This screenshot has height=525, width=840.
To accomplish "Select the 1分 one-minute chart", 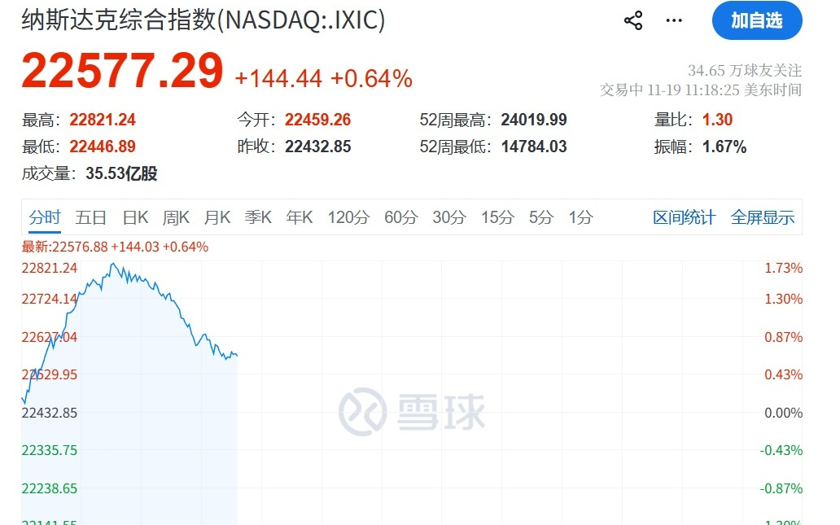I will coord(580,217).
